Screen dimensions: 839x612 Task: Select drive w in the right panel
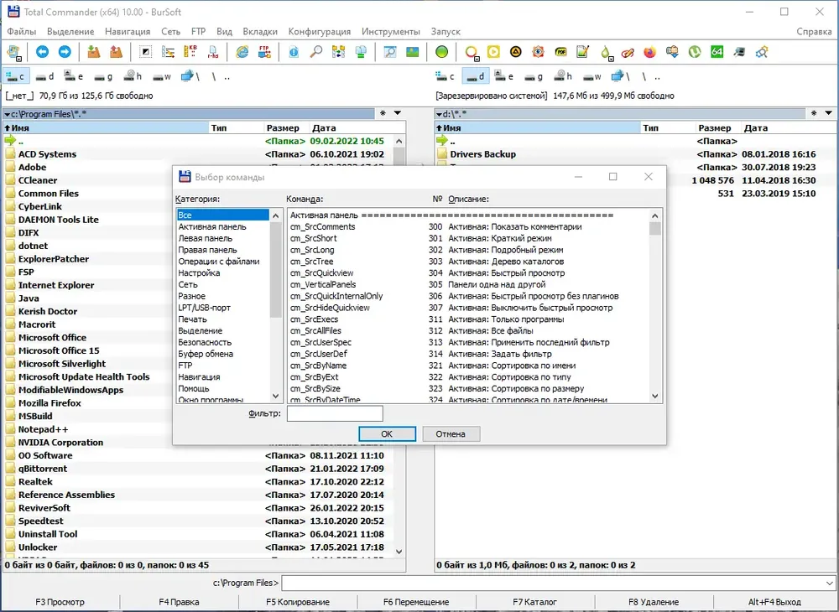[591, 77]
